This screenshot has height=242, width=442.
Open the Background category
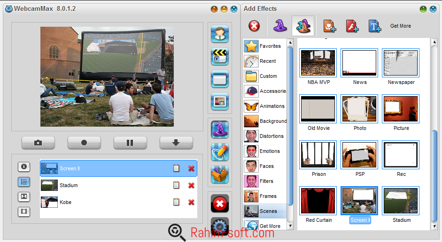(x=265, y=121)
